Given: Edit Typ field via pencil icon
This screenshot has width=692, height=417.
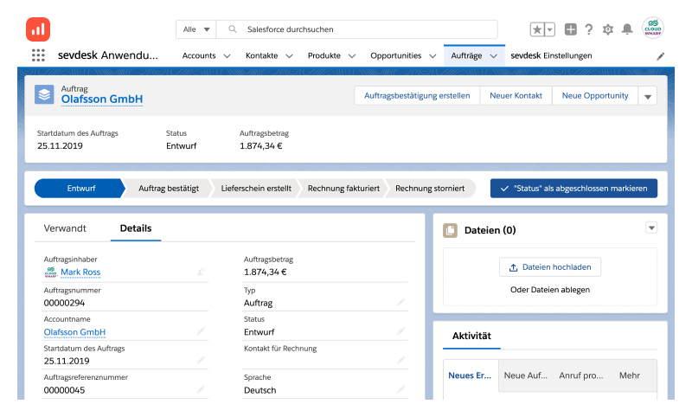Looking at the screenshot, I should point(400,302).
